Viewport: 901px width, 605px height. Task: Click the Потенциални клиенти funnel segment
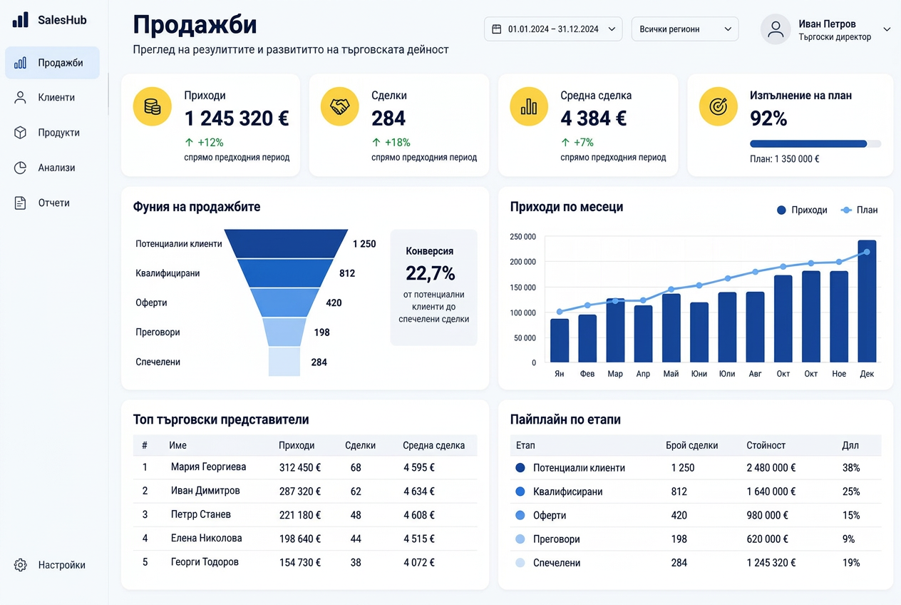[286, 243]
